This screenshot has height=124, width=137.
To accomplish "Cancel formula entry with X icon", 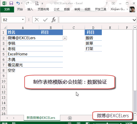I will [x=37, y=20].
